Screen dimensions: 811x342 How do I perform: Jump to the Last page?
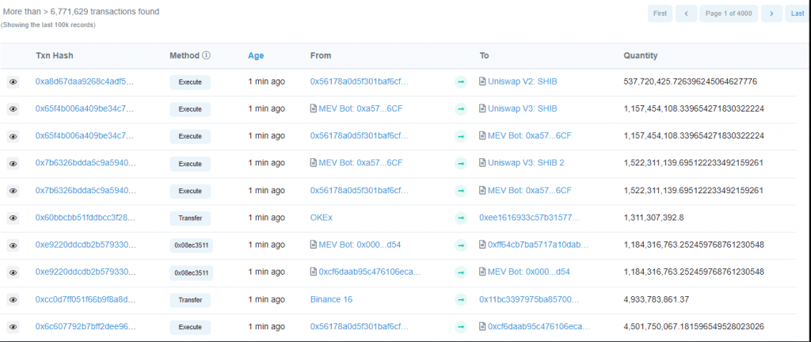click(x=798, y=13)
